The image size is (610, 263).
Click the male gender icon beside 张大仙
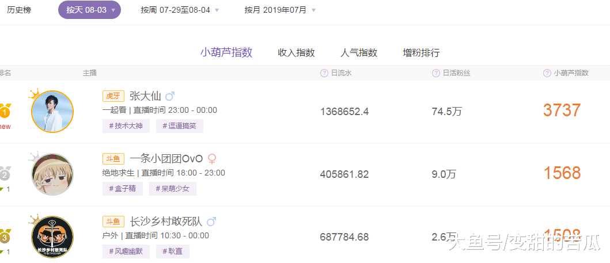[170, 96]
